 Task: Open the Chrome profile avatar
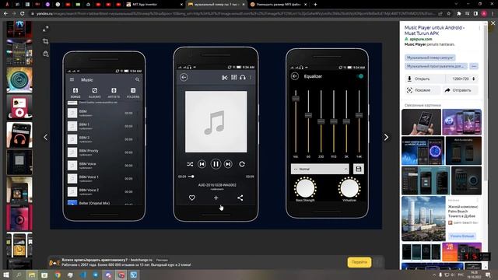pyautogui.click(x=484, y=14)
